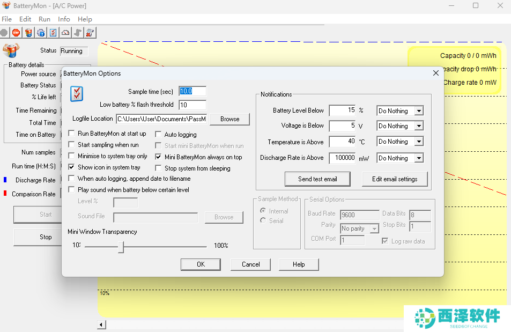Click the COM Port field
This screenshot has width=511, height=332.
click(352, 240)
